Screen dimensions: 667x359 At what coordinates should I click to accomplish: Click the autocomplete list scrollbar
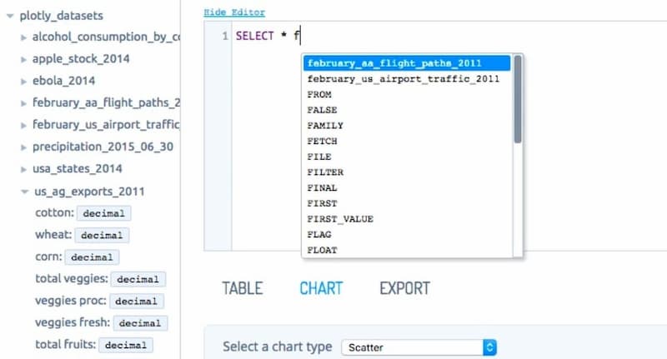click(518, 100)
